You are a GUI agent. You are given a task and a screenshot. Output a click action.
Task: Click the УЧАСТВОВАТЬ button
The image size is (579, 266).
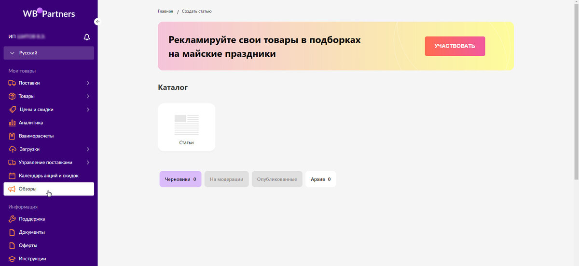pos(455,46)
